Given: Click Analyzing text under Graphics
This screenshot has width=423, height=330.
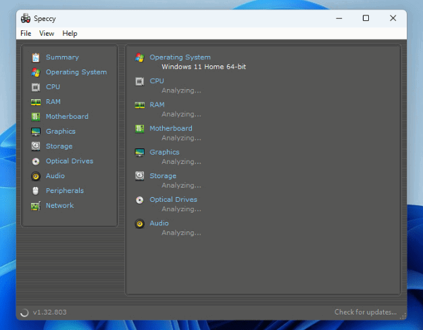Looking at the screenshot, I should 181,162.
